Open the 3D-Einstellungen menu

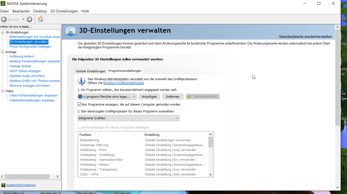coord(64,11)
